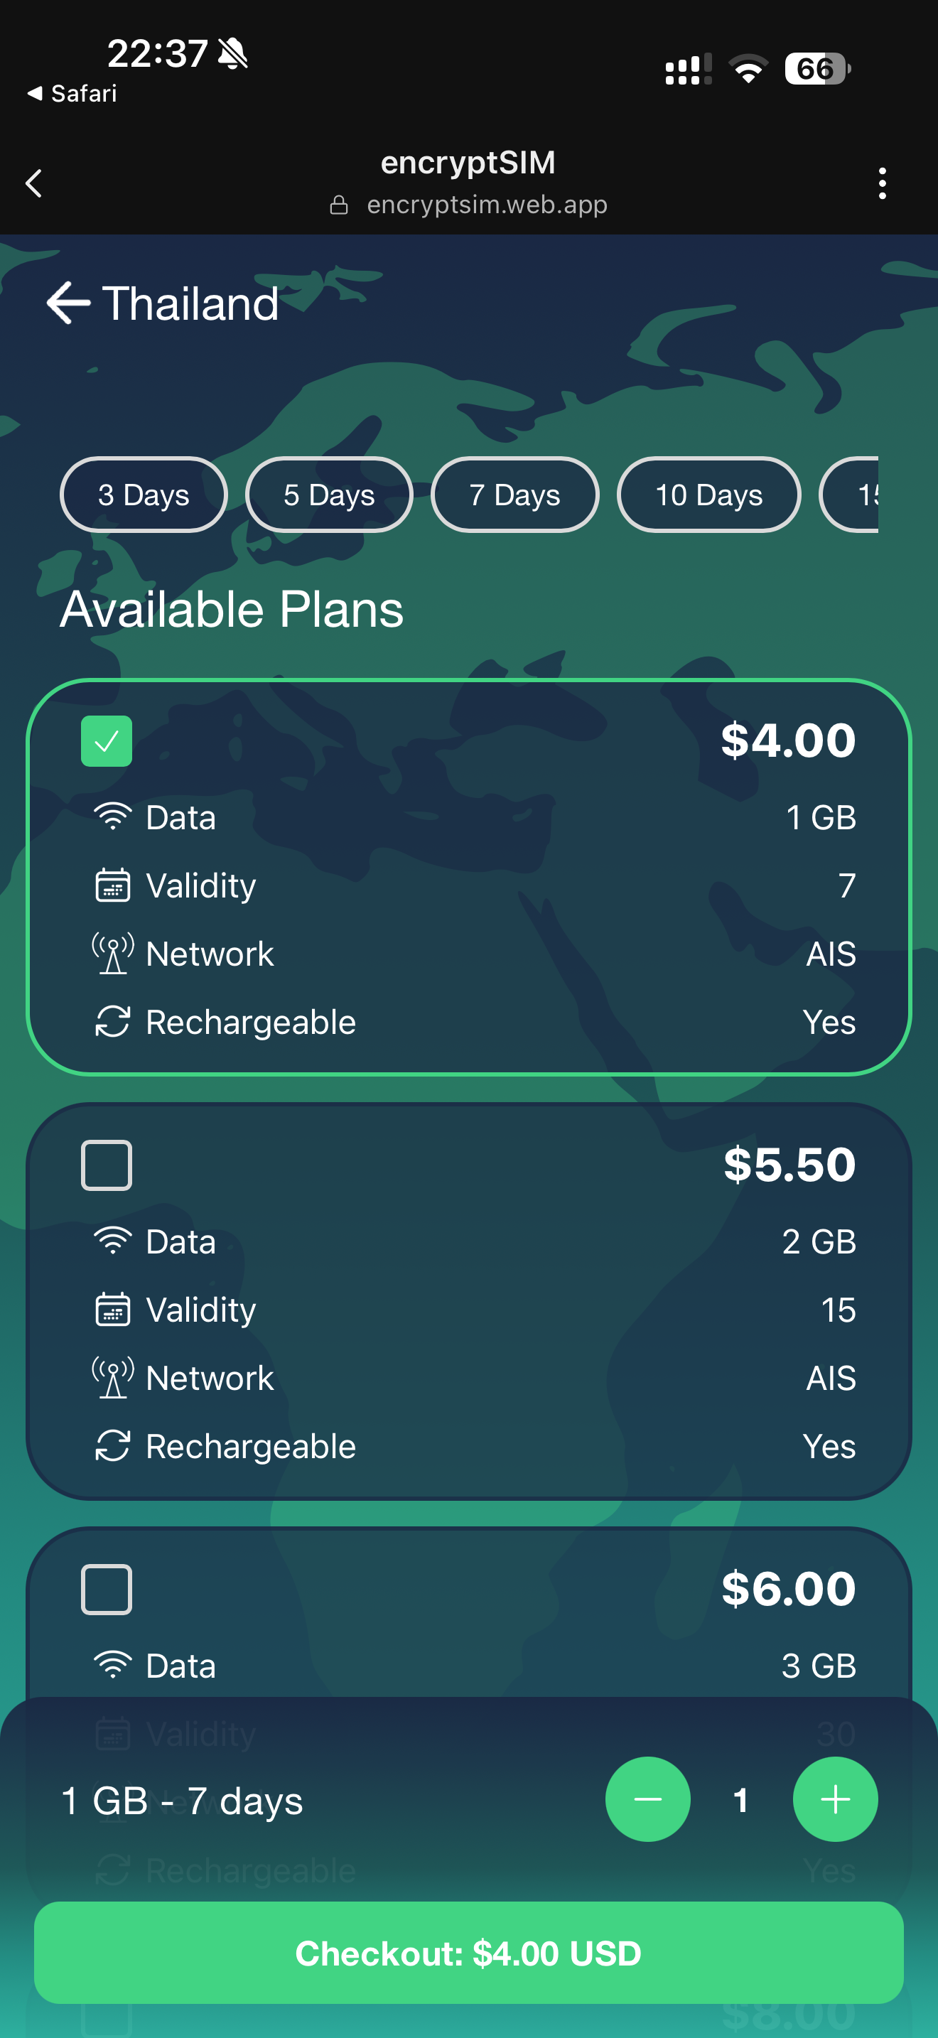Uncheck the $4.00 plan checkbox

(x=107, y=741)
